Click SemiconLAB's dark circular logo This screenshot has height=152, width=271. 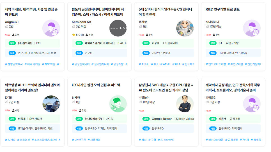click(x=118, y=28)
